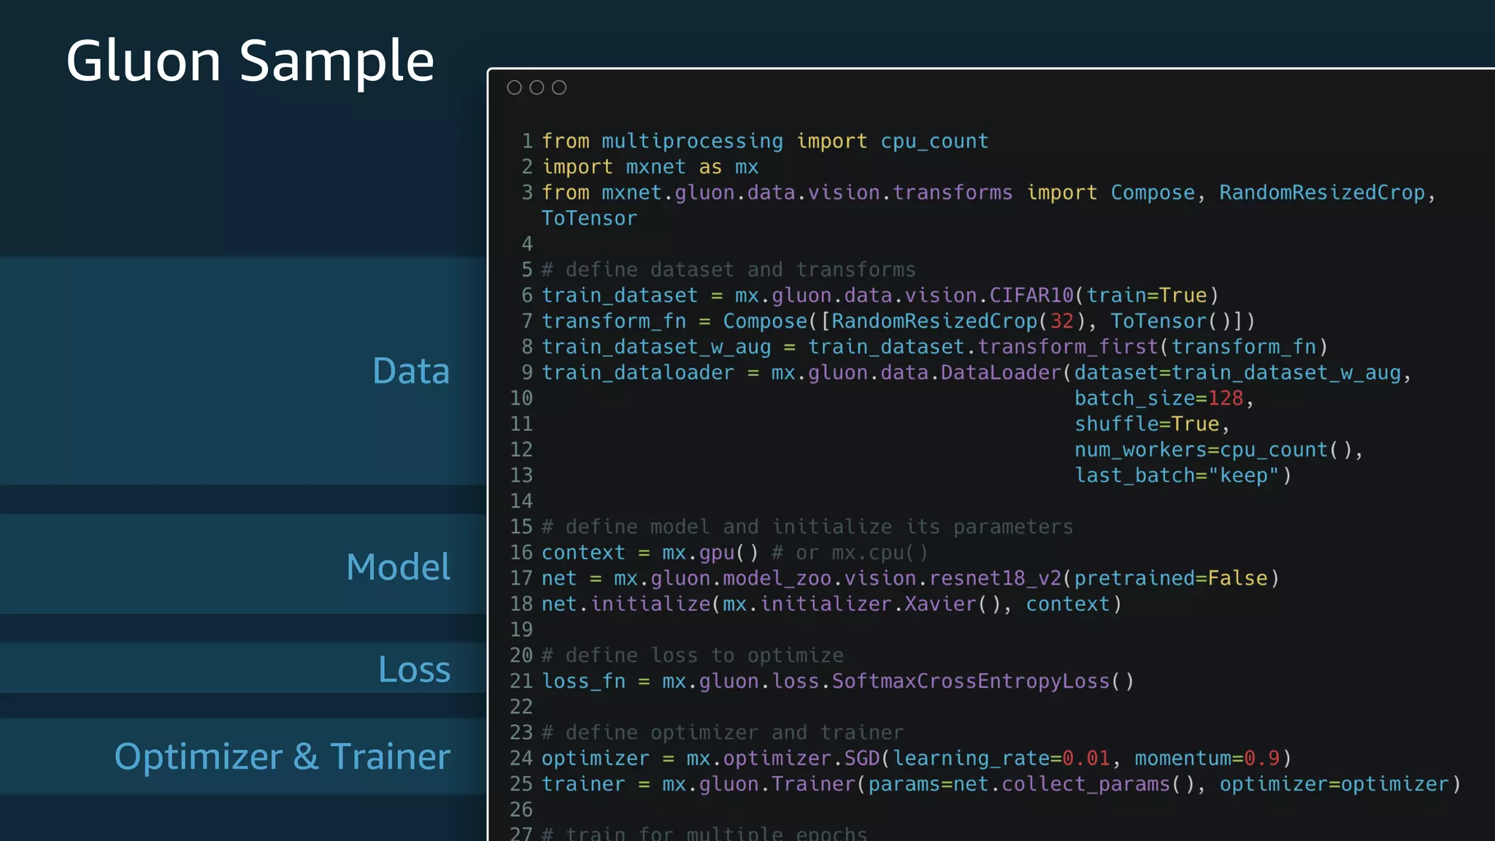
Task: Click the Gluon Sample slide title
Action: (x=250, y=61)
